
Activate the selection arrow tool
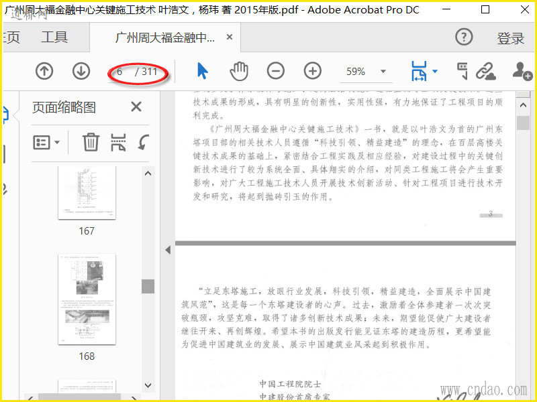coord(203,72)
